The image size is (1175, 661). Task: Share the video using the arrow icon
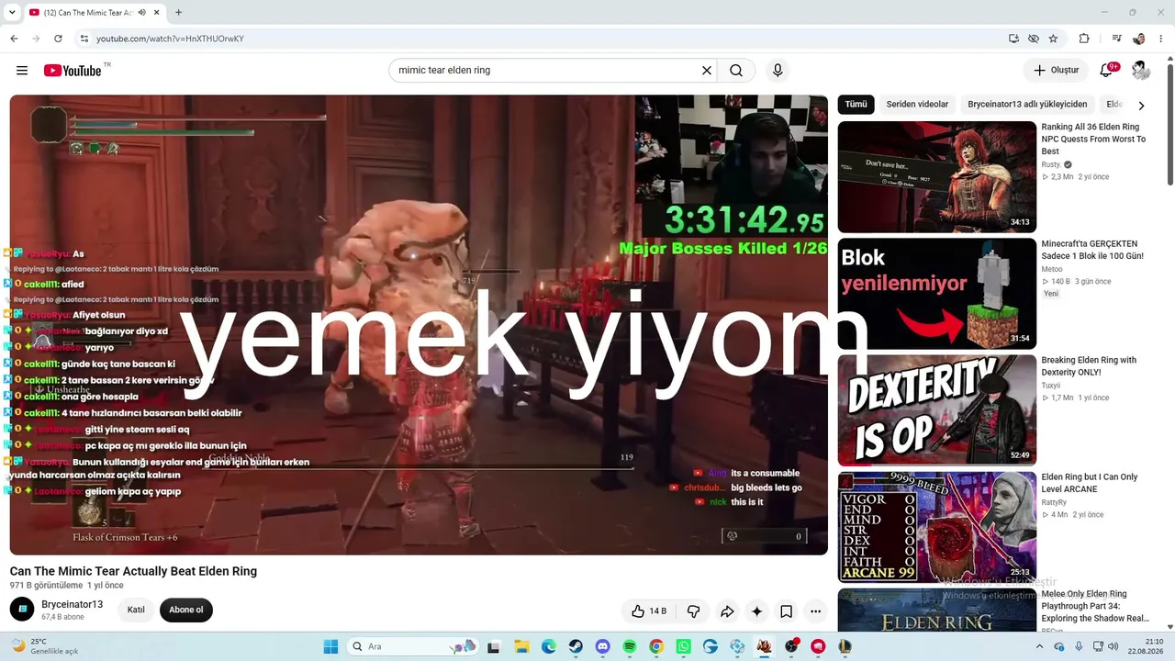click(727, 611)
